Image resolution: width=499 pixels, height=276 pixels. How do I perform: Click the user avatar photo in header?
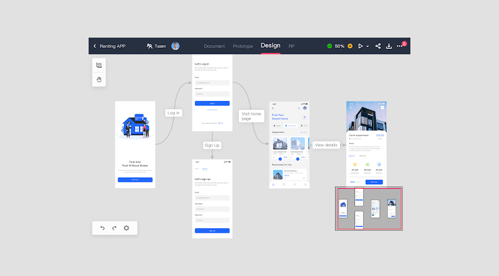click(175, 46)
